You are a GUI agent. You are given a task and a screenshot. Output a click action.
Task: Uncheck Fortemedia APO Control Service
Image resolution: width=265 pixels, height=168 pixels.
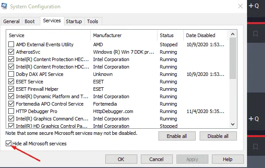(x=11, y=103)
